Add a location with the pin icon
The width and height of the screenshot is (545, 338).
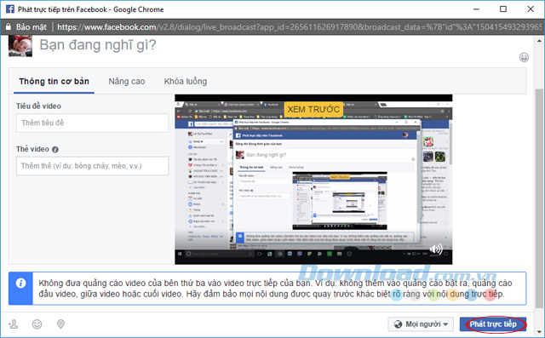click(60, 324)
